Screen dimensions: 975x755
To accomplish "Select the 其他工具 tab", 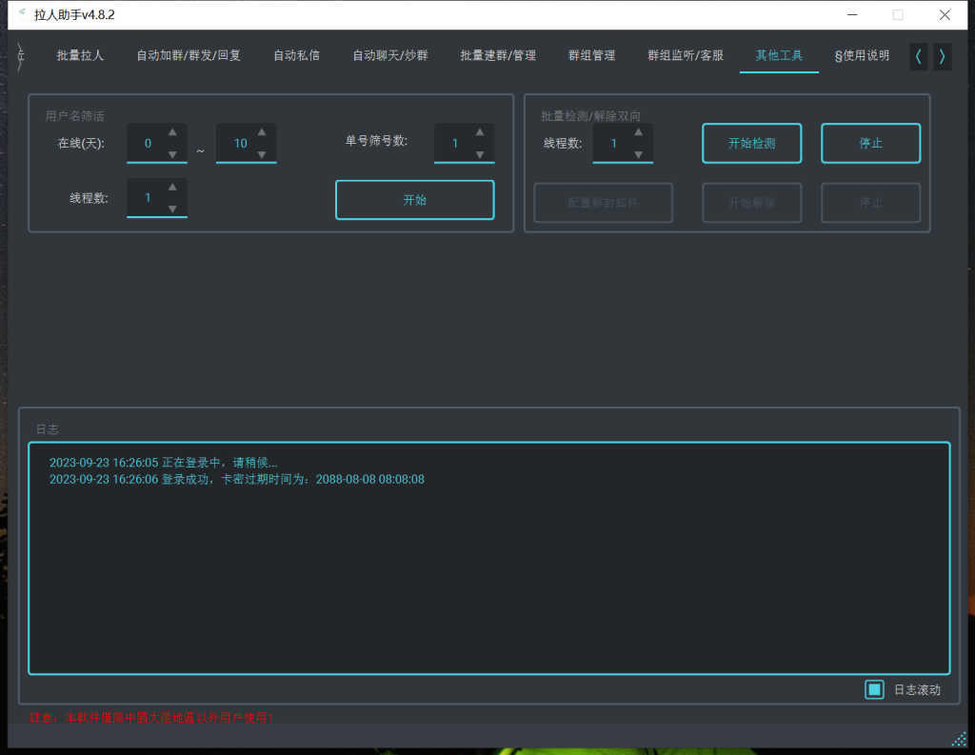I will 779,55.
